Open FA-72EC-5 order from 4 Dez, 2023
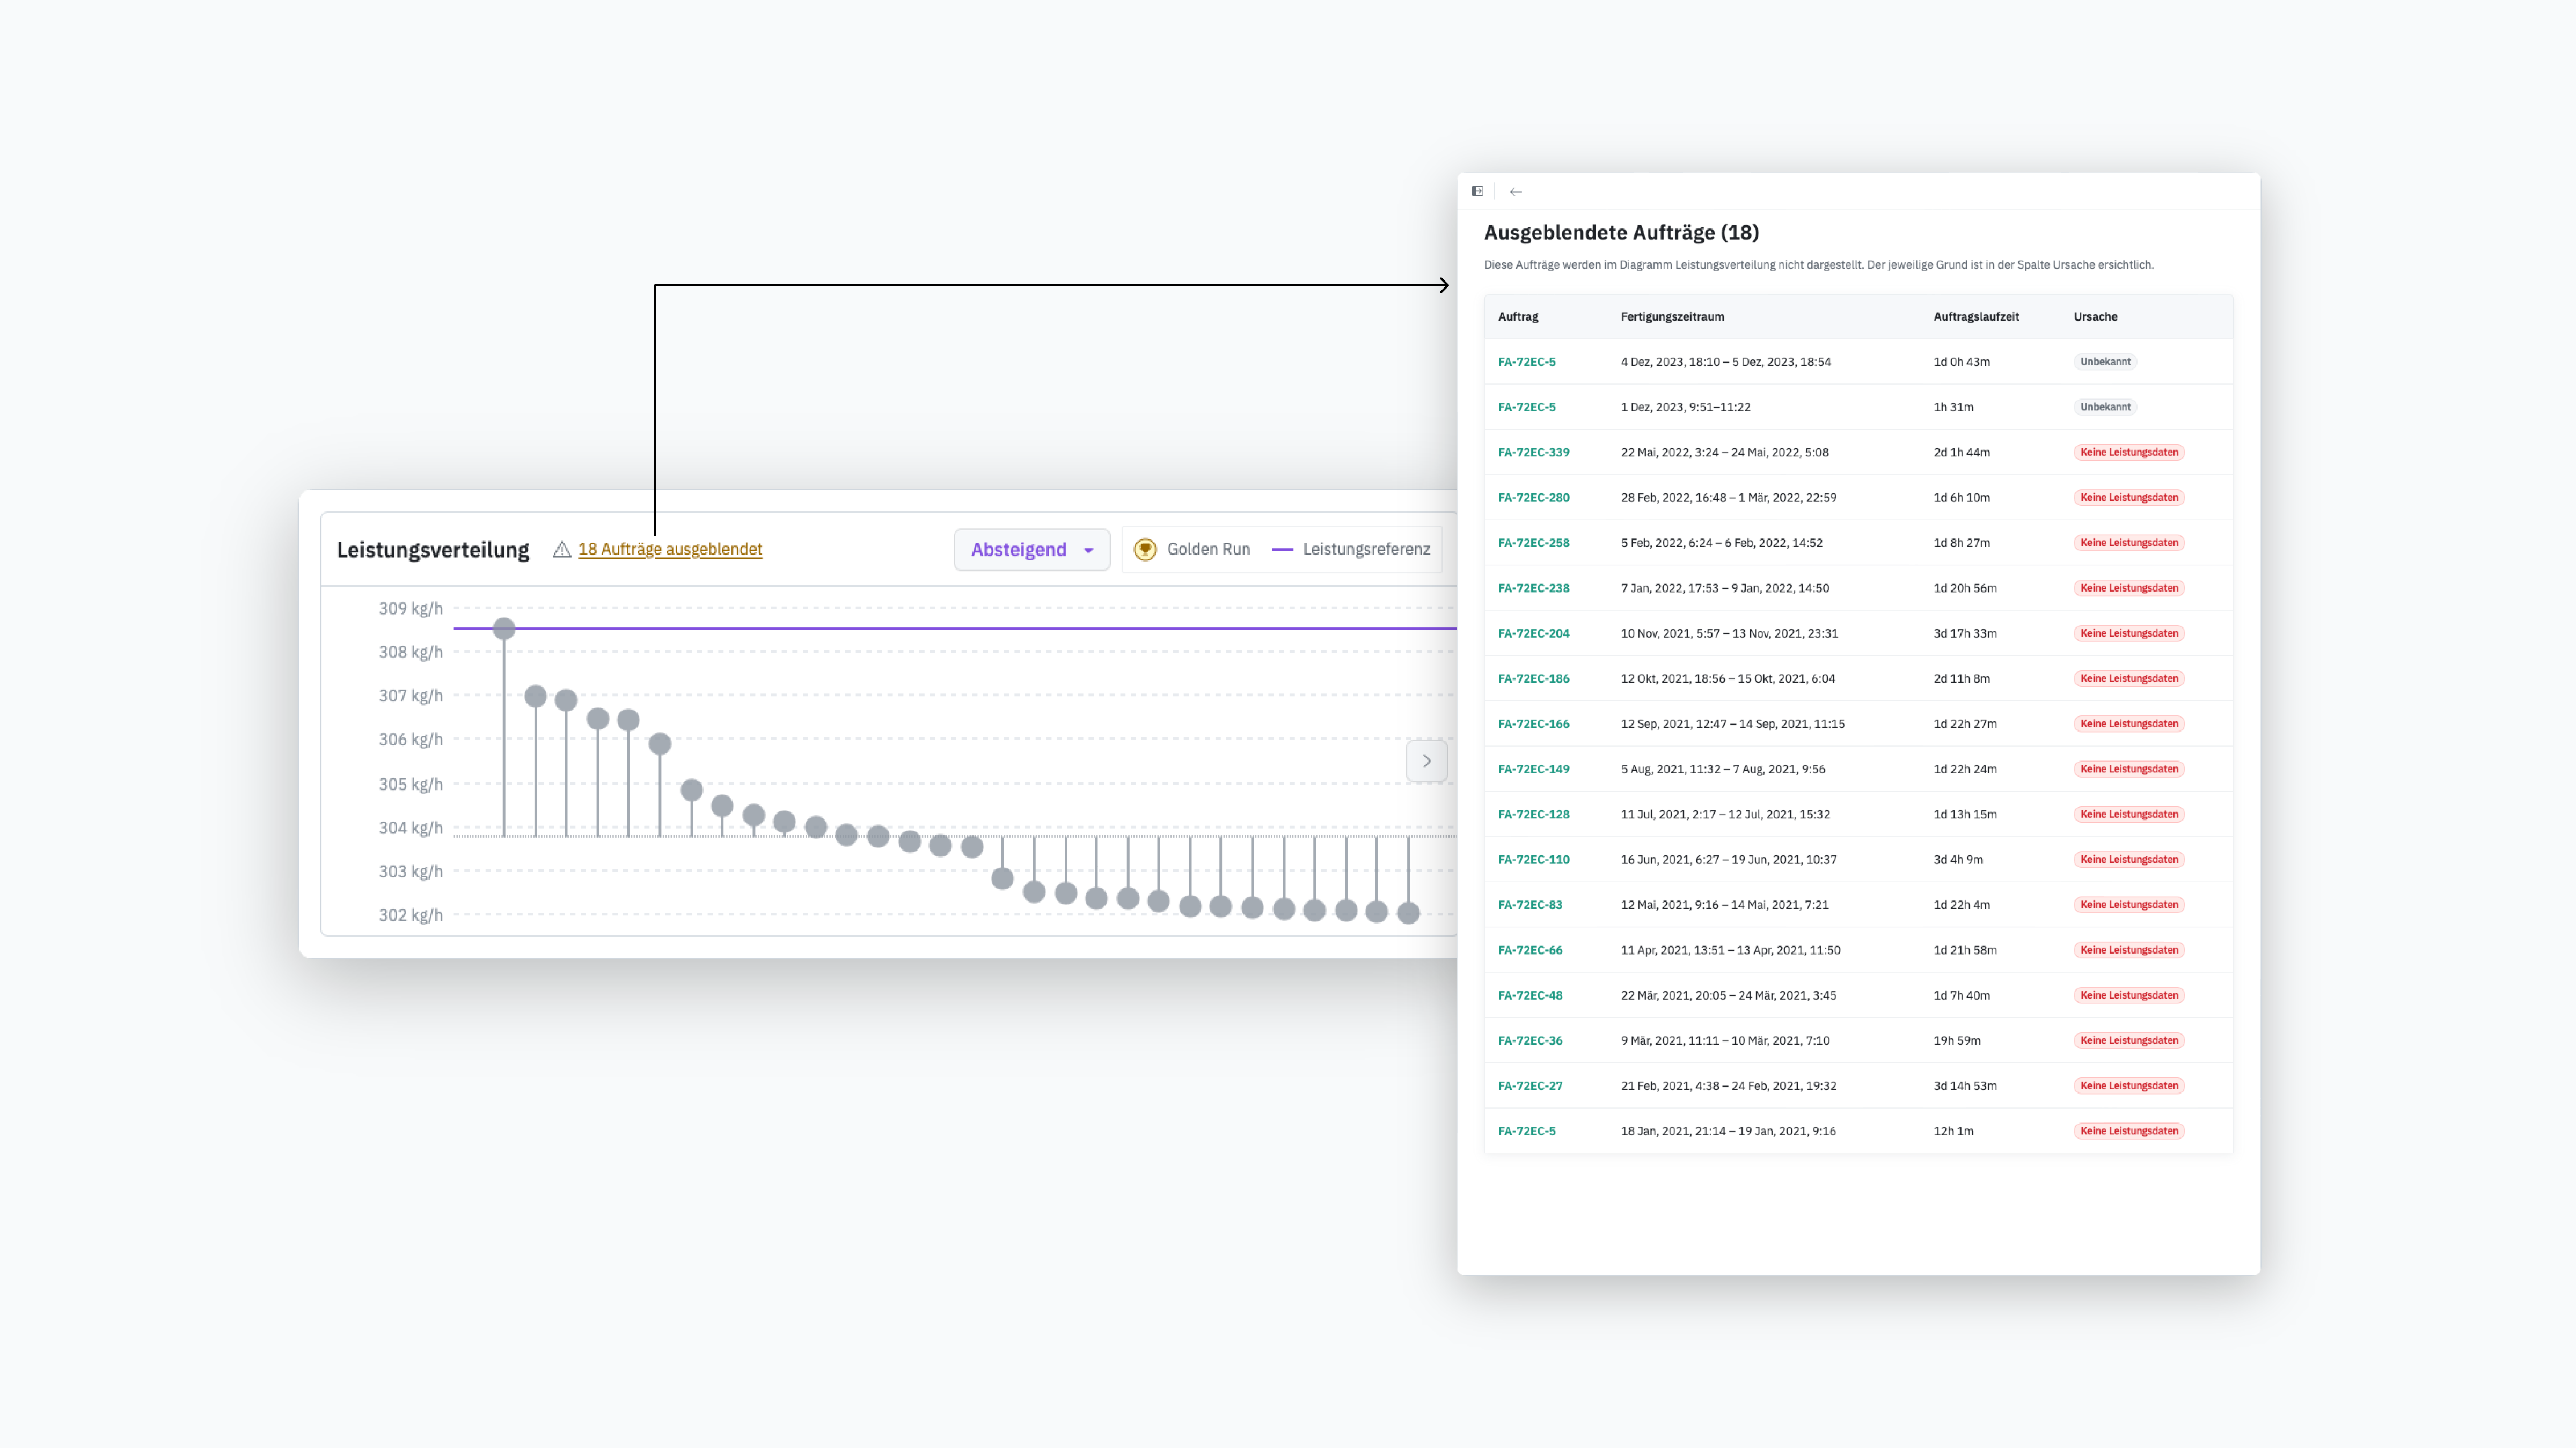 pos(1527,362)
